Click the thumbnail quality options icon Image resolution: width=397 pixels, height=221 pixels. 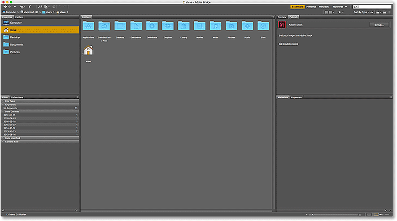331,12
